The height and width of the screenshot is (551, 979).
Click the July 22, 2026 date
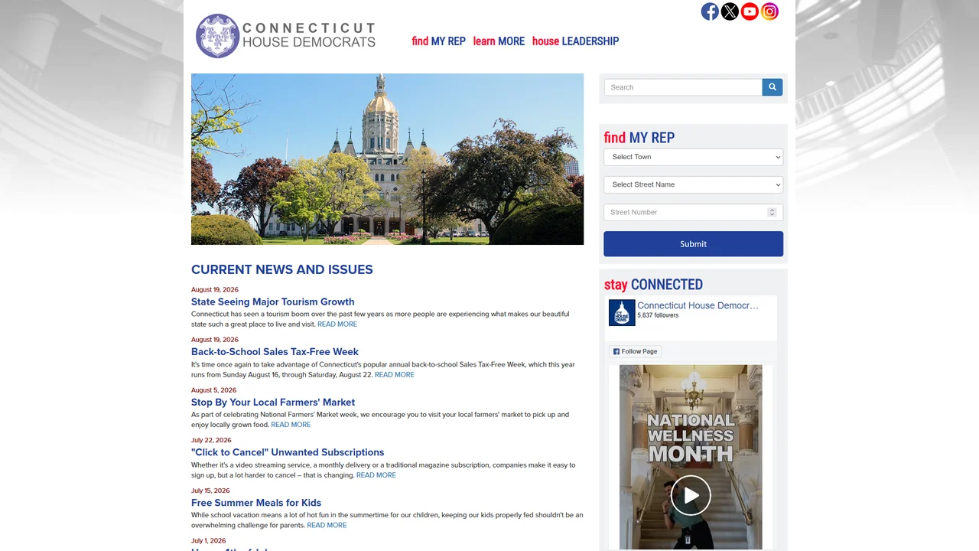point(211,441)
